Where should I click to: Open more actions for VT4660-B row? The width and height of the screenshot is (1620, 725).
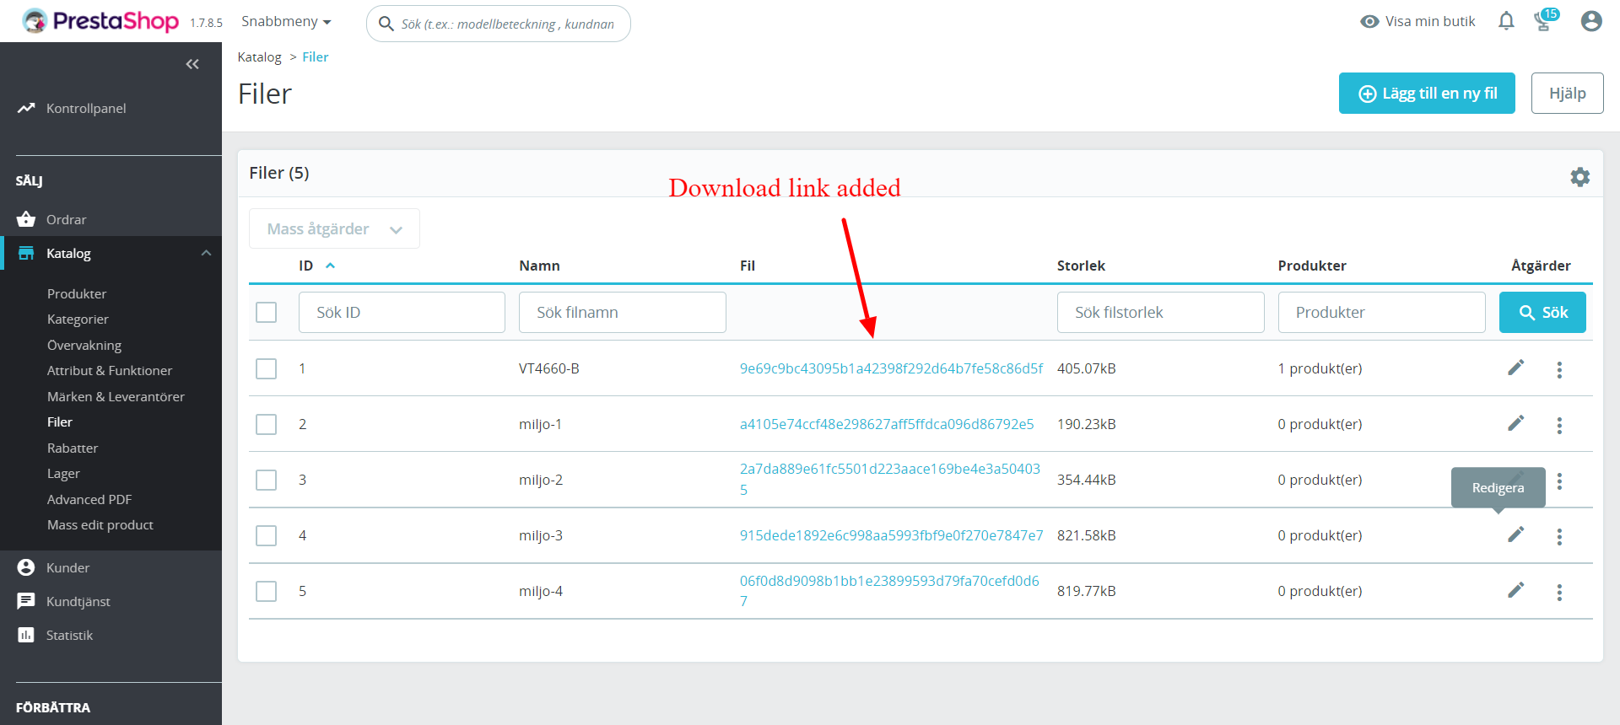point(1559,369)
